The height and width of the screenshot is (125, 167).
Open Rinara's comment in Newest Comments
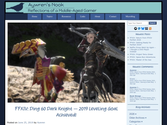point(143,81)
